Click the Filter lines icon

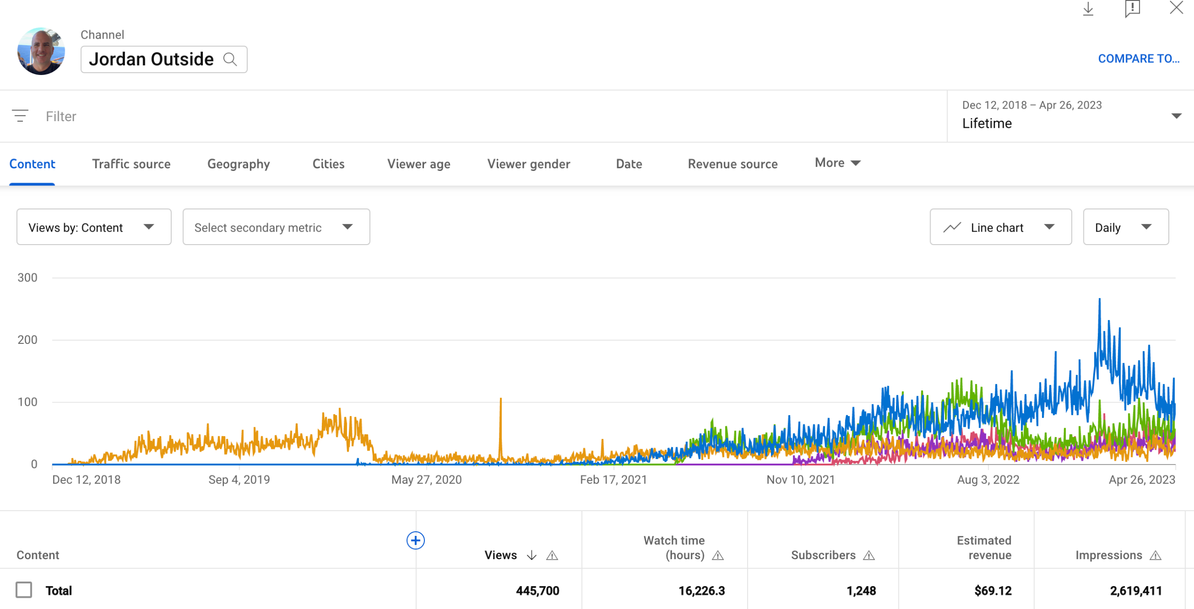coord(20,116)
